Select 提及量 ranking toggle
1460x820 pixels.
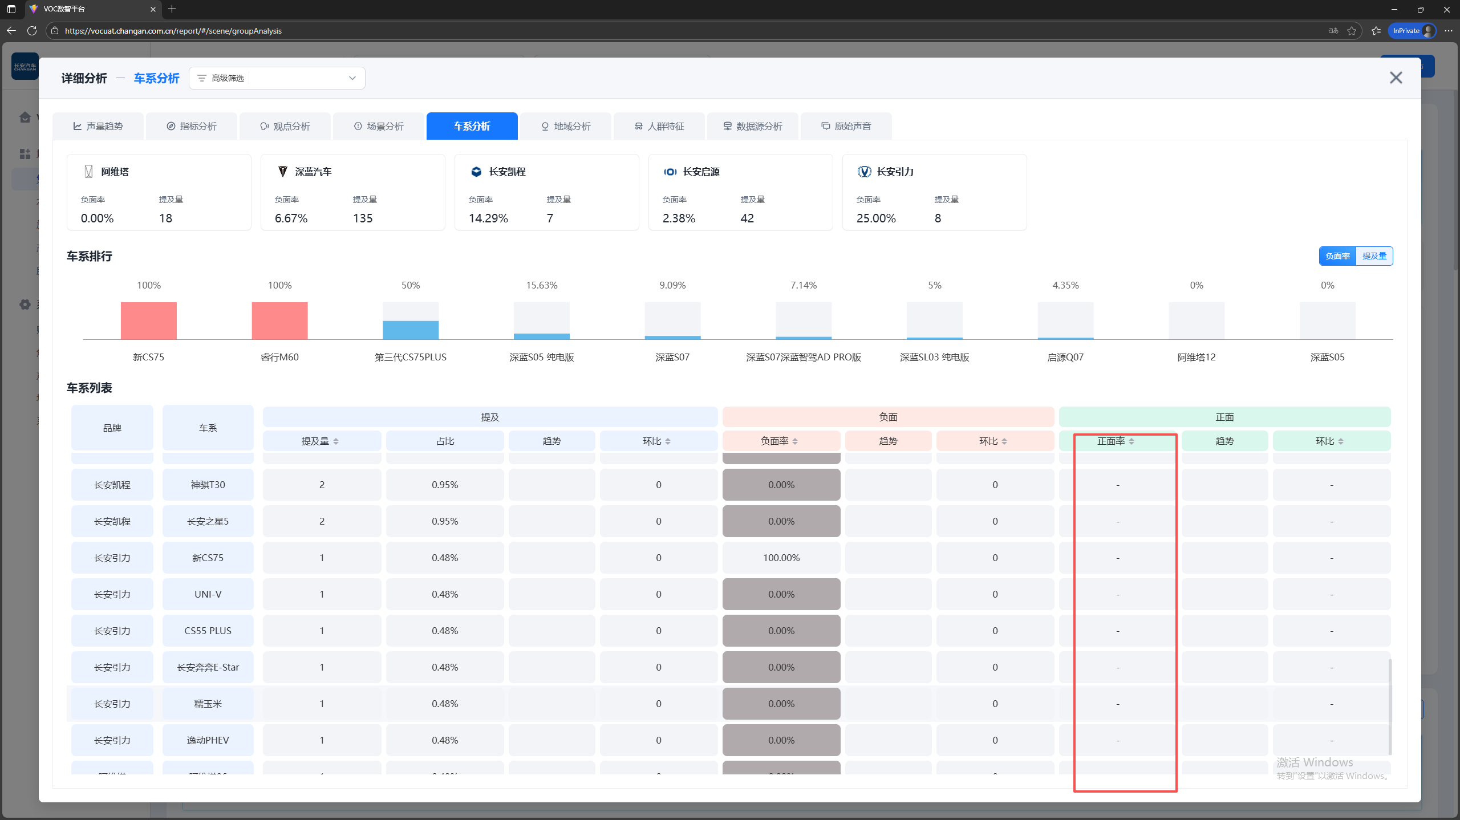(x=1374, y=256)
